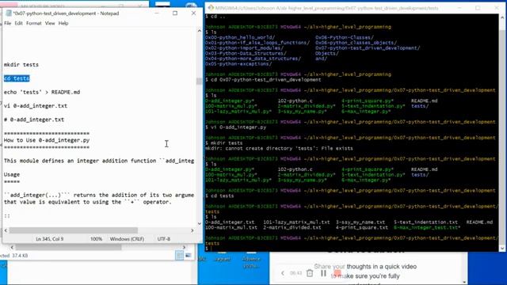Pause the video recording
Screen dimensions: 507x285
(x=323, y=273)
